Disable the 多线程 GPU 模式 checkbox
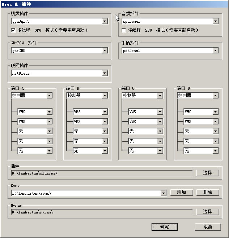The image size is (229, 238). (14, 31)
